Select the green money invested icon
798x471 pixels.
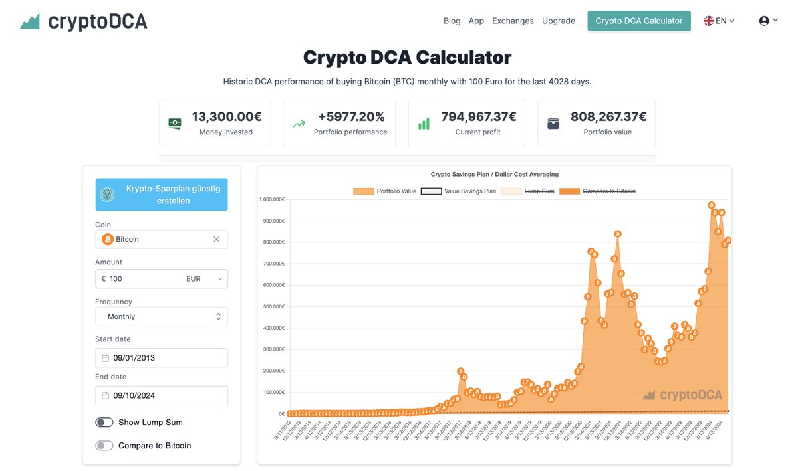tap(174, 124)
